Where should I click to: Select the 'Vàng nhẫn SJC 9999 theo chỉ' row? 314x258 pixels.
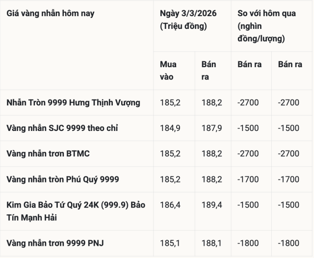click(x=62, y=128)
